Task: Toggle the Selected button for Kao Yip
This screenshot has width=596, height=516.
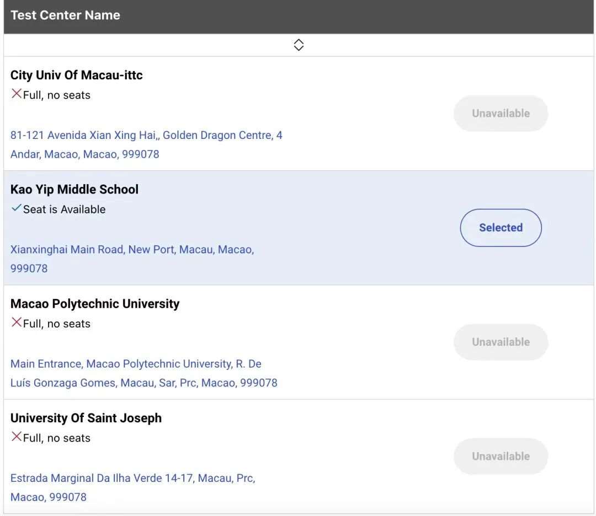Action: click(x=501, y=228)
